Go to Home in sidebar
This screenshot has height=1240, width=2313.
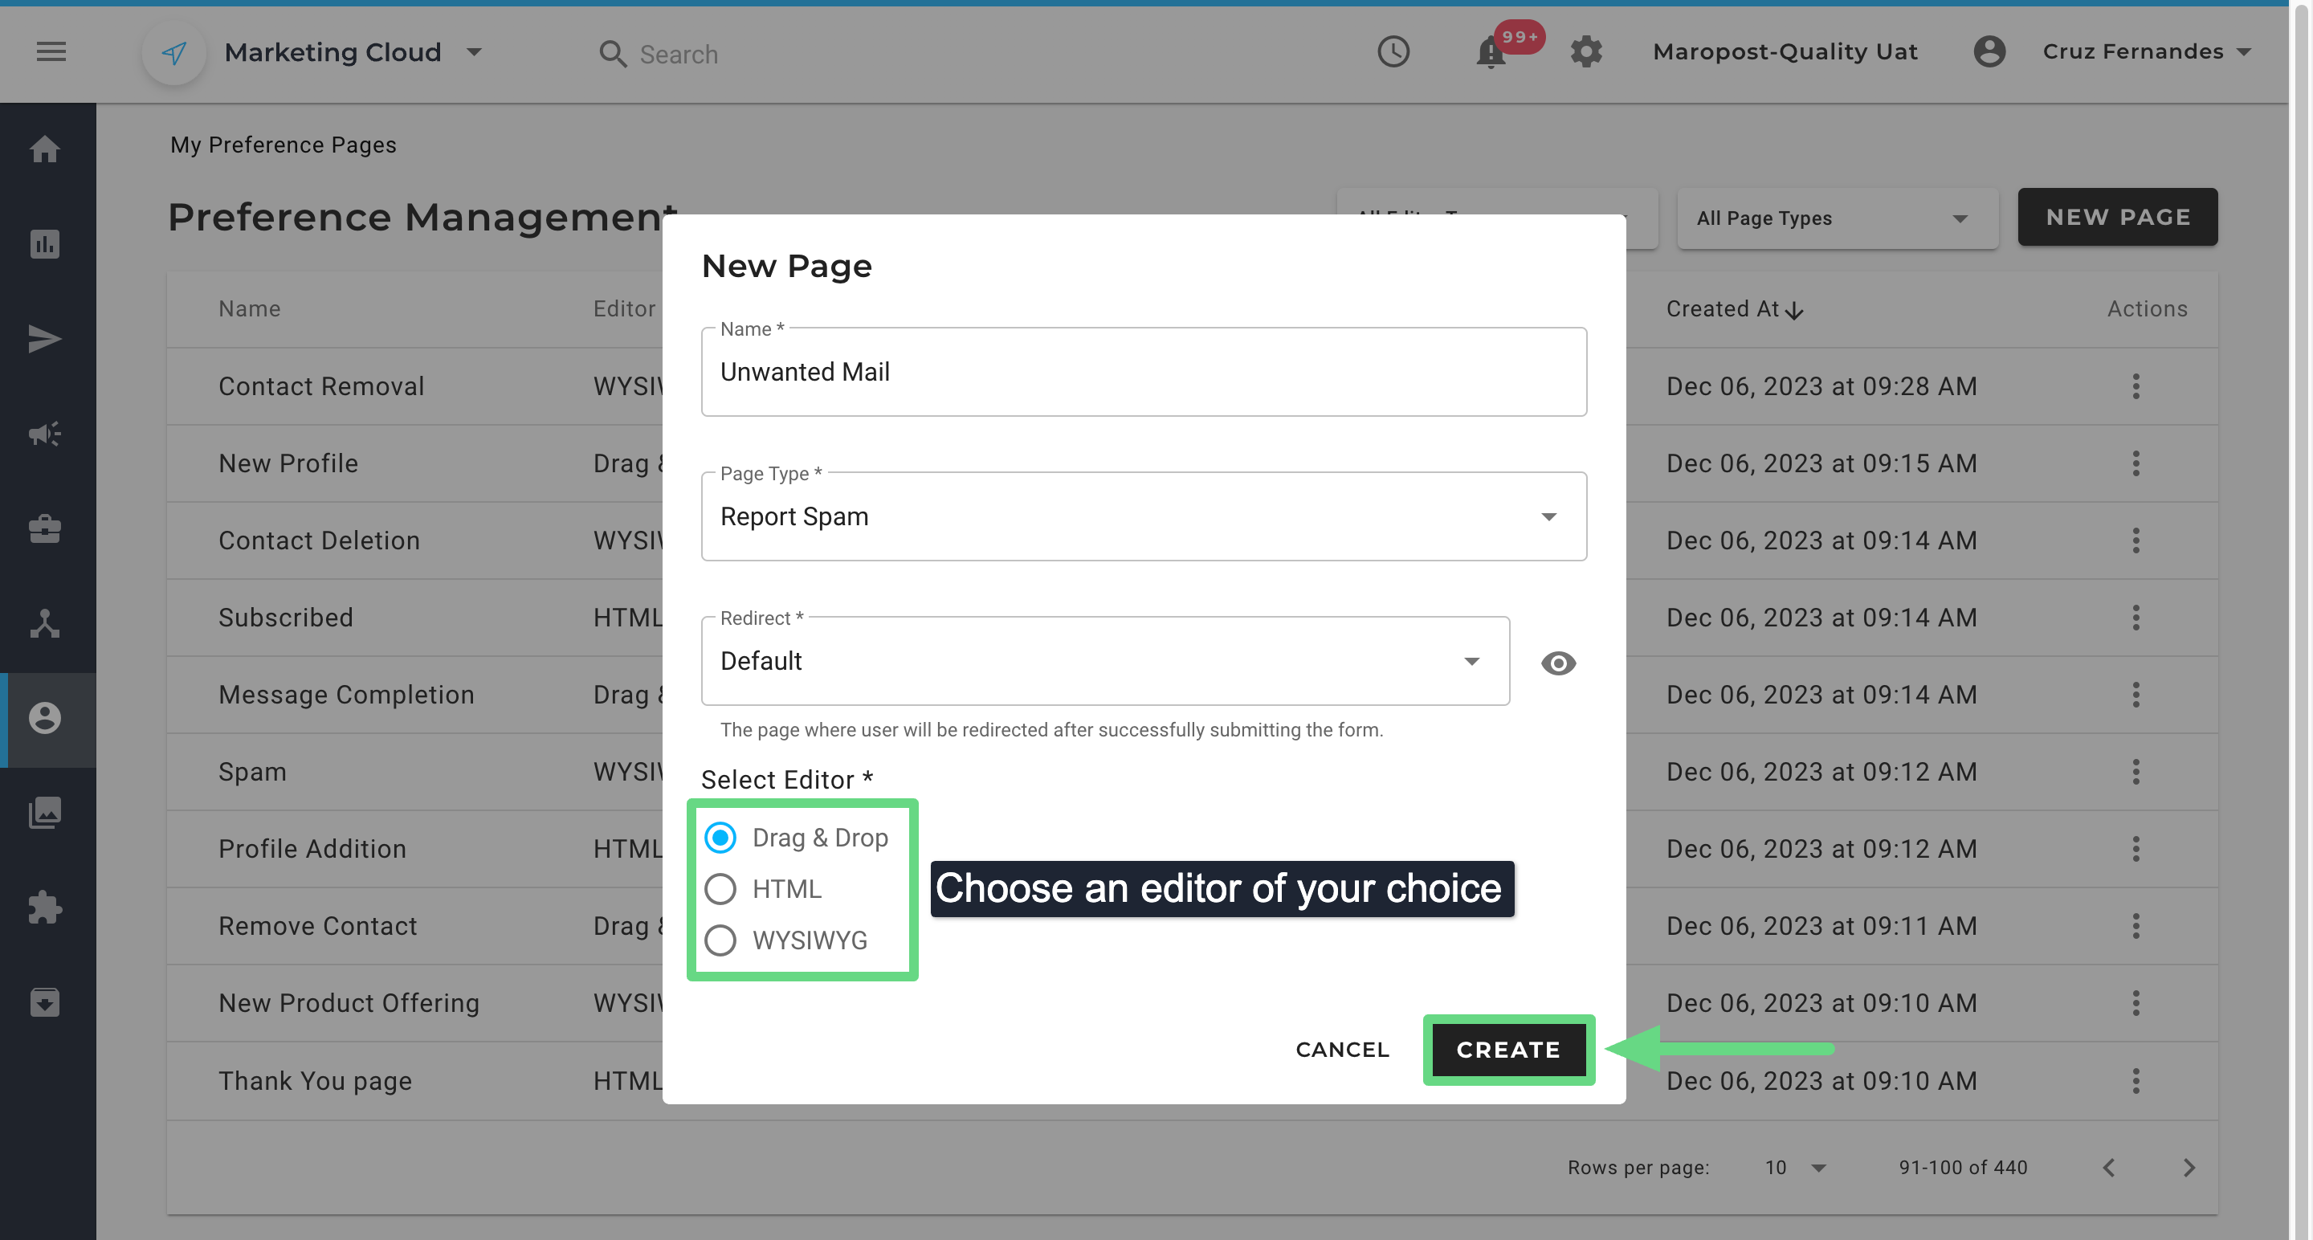(45, 149)
